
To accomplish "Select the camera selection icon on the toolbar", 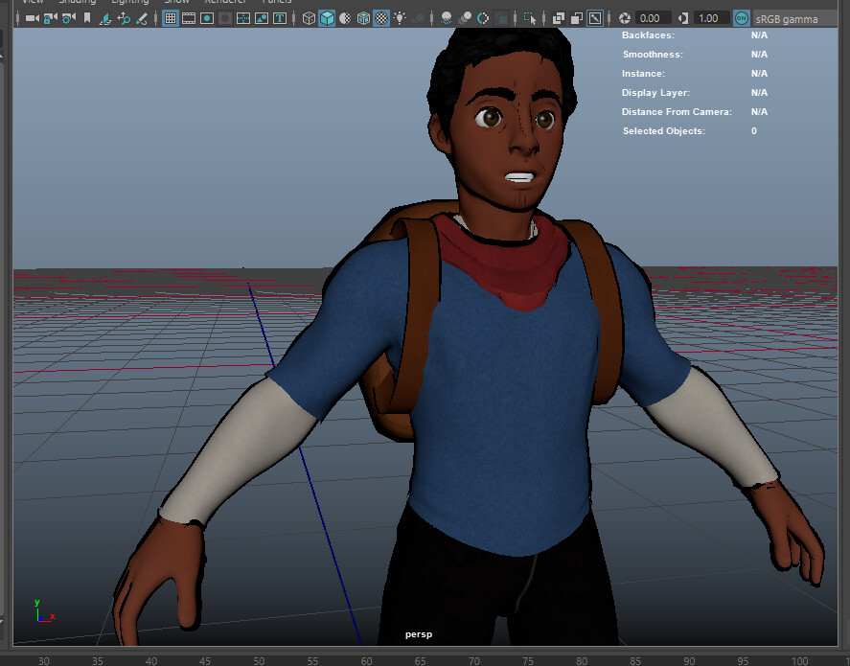I will 31,17.
